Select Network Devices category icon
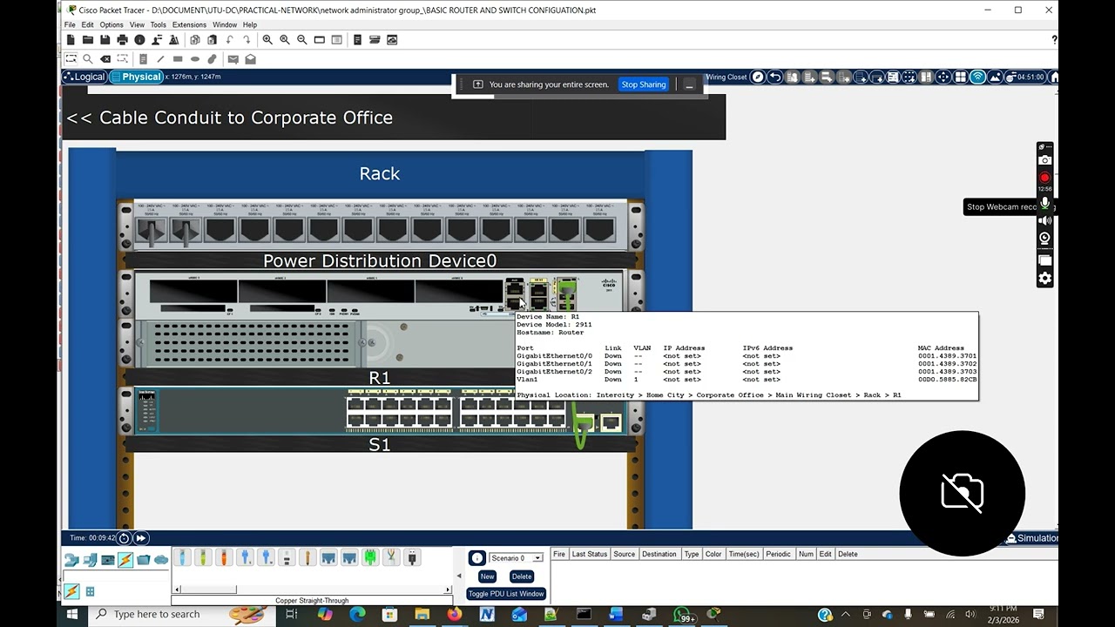Image resolution: width=1115 pixels, height=627 pixels. (71, 560)
